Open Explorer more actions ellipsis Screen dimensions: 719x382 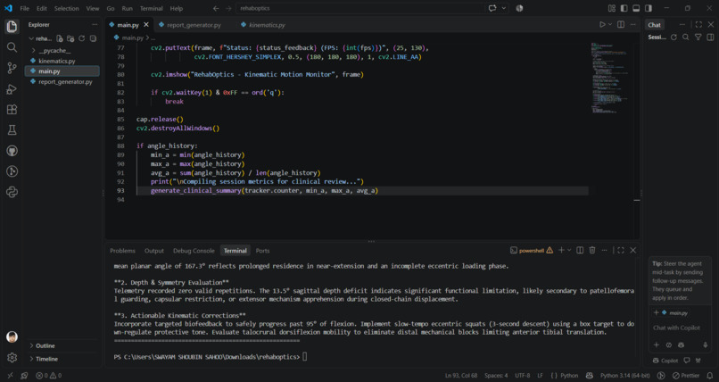pos(95,25)
